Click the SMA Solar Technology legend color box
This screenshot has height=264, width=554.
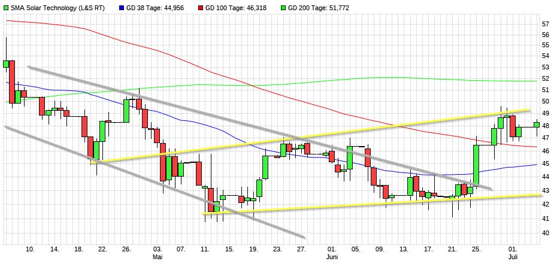point(6,8)
